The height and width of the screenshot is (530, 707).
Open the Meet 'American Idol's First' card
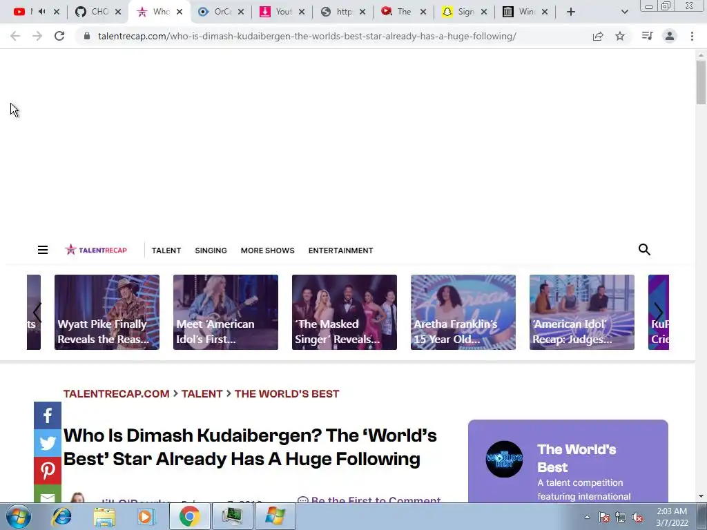point(226,312)
